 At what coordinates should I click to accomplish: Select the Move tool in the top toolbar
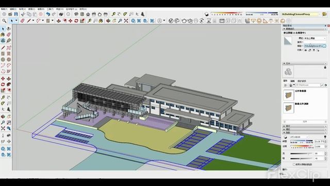coord(71,21)
